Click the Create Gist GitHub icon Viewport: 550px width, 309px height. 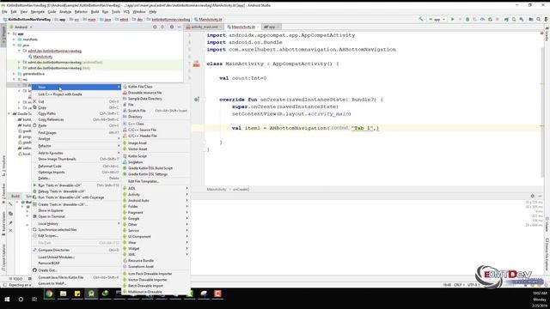(34, 270)
